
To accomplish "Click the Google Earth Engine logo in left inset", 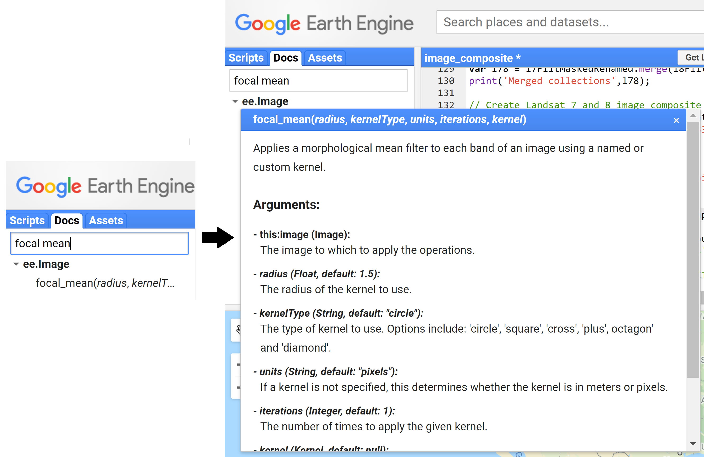I will [x=105, y=186].
